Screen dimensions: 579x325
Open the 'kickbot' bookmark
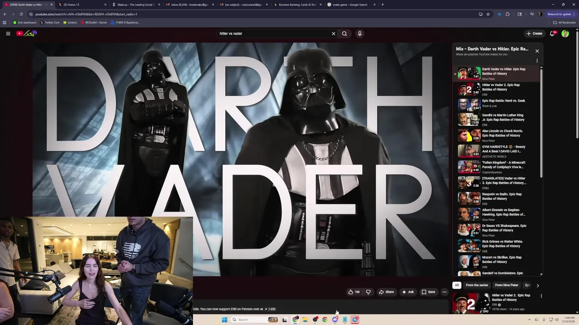pyautogui.click(x=70, y=23)
